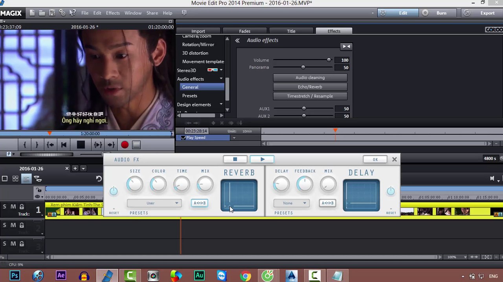Lock track 1 with the padlock icon
Screen dimensions: 503x282
click(x=22, y=207)
